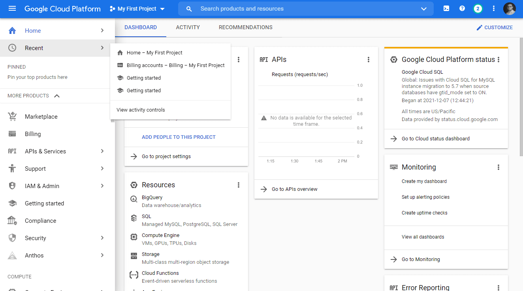The image size is (523, 291).
Task: Expand the Recent submenu chevron
Action: pos(102,48)
